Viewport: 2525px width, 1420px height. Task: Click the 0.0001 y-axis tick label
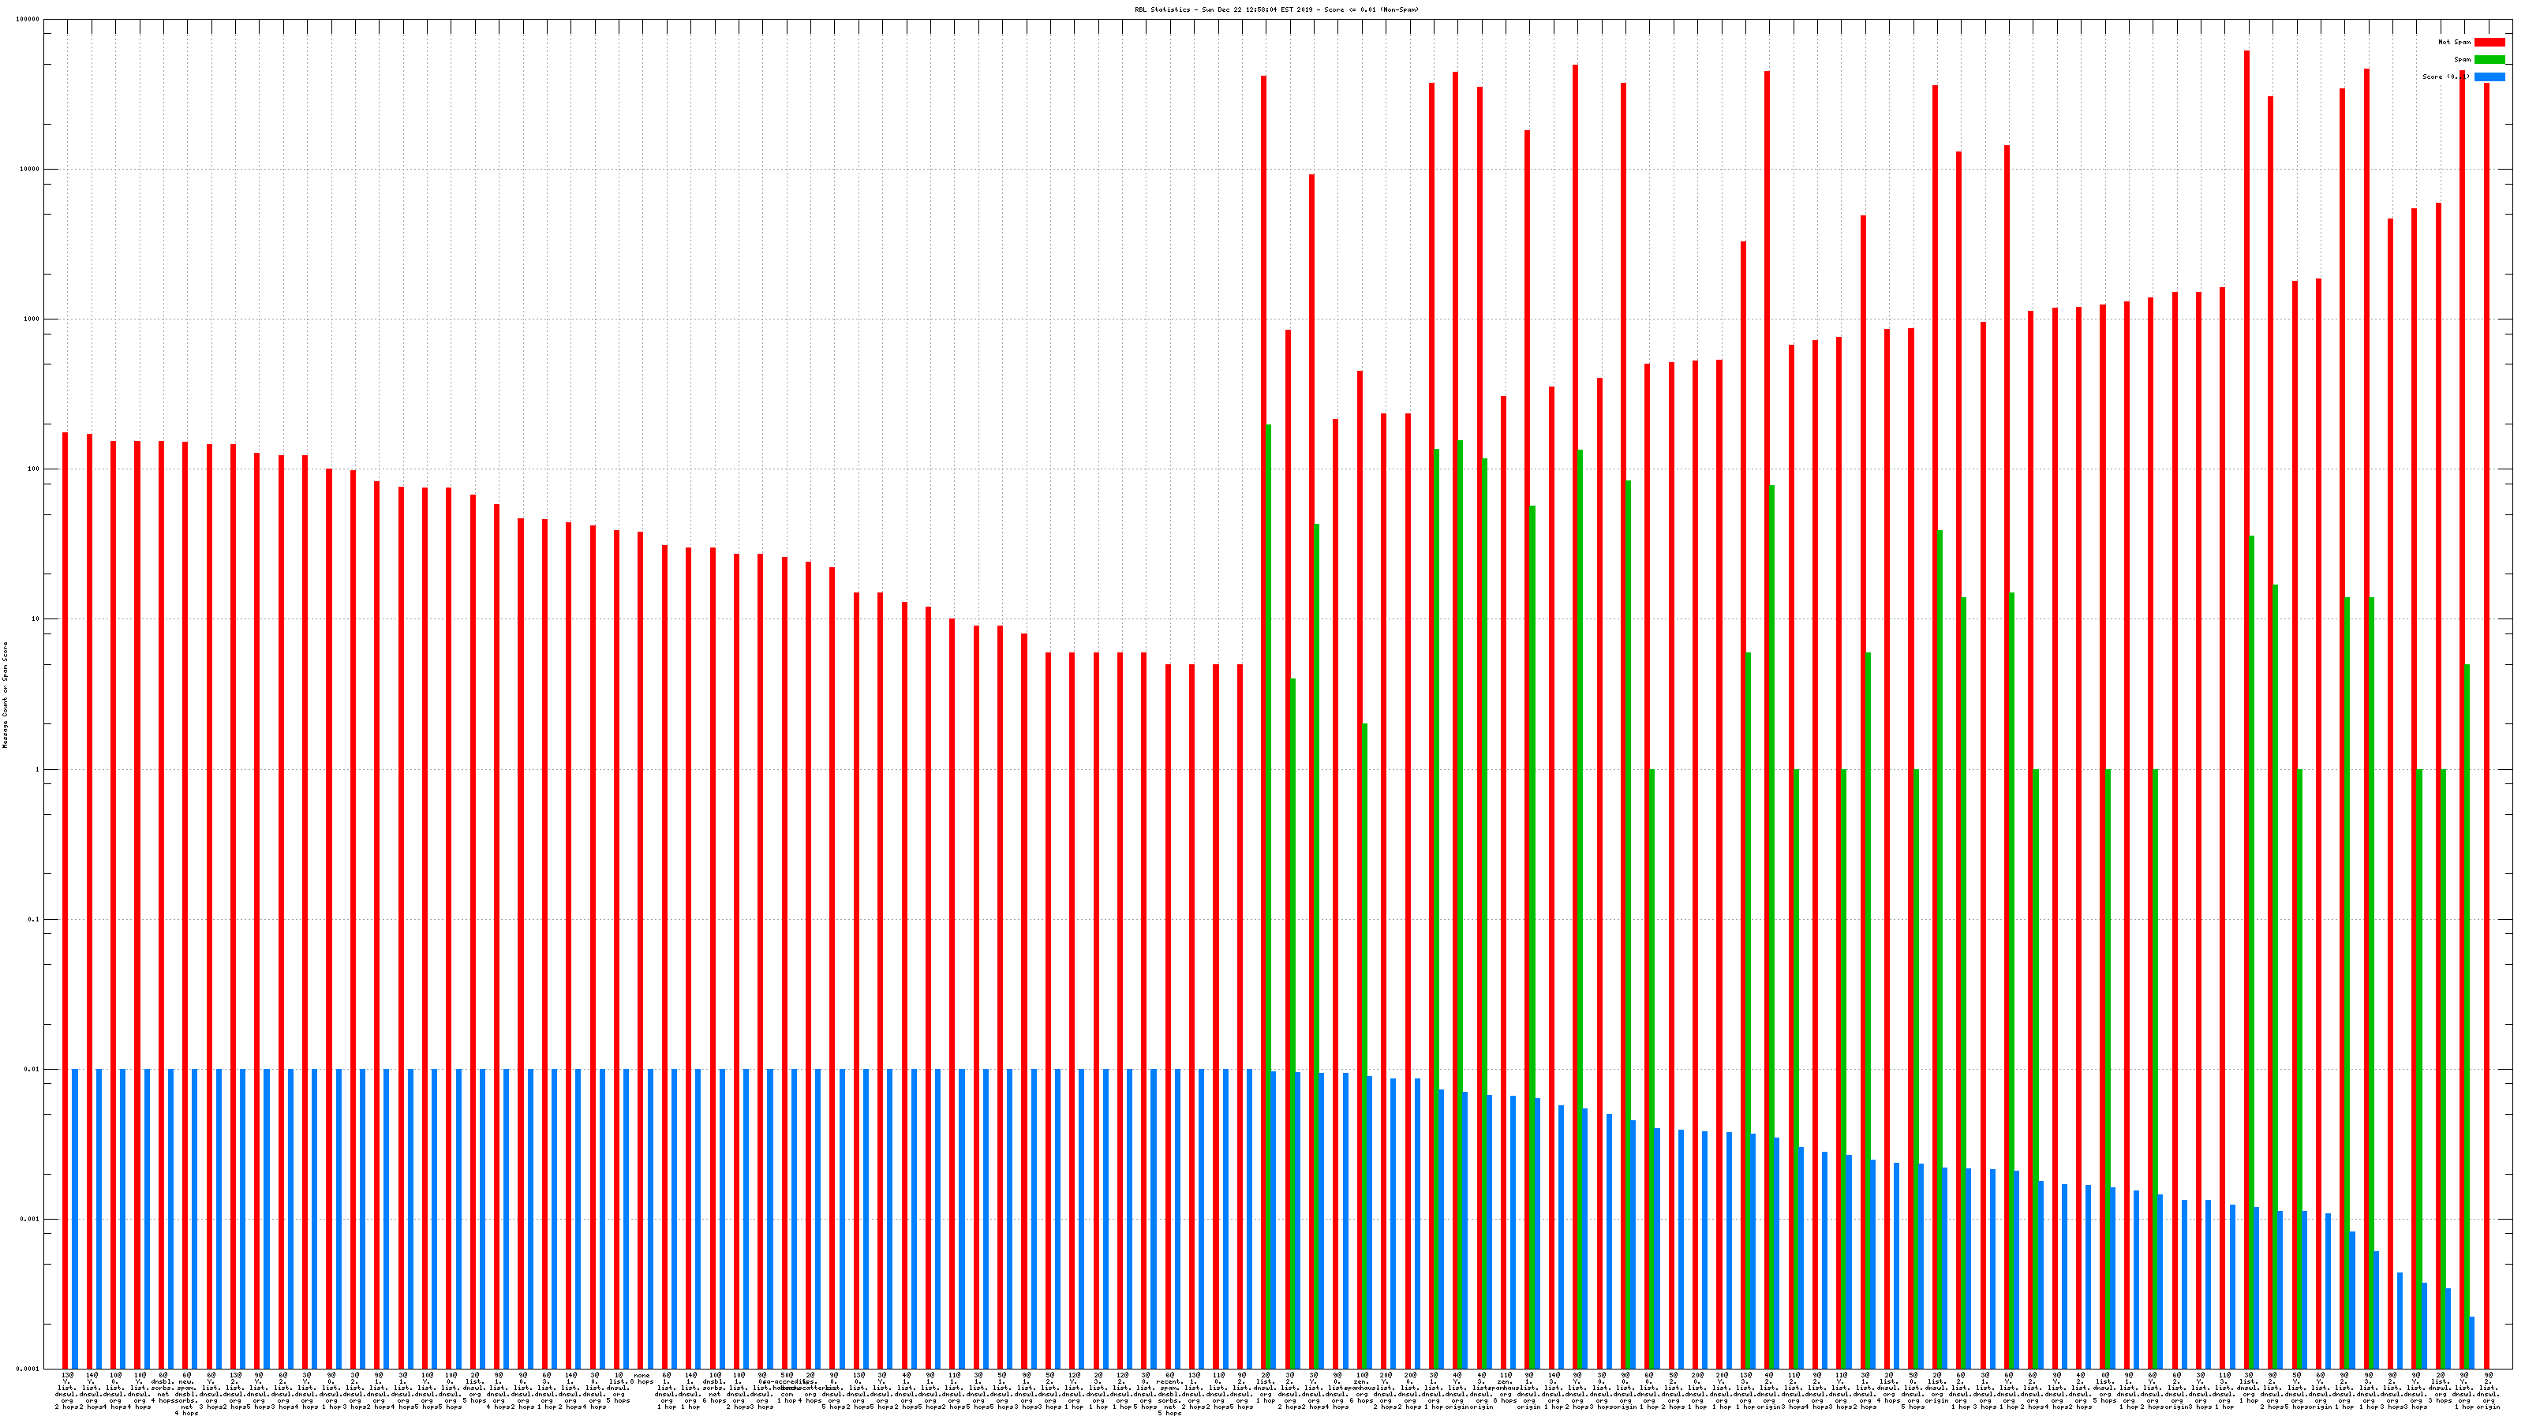pyautogui.click(x=28, y=1369)
